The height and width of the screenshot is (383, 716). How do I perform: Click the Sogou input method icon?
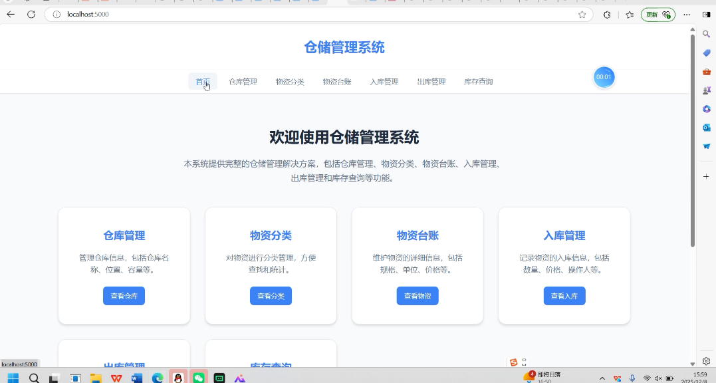tap(514, 362)
